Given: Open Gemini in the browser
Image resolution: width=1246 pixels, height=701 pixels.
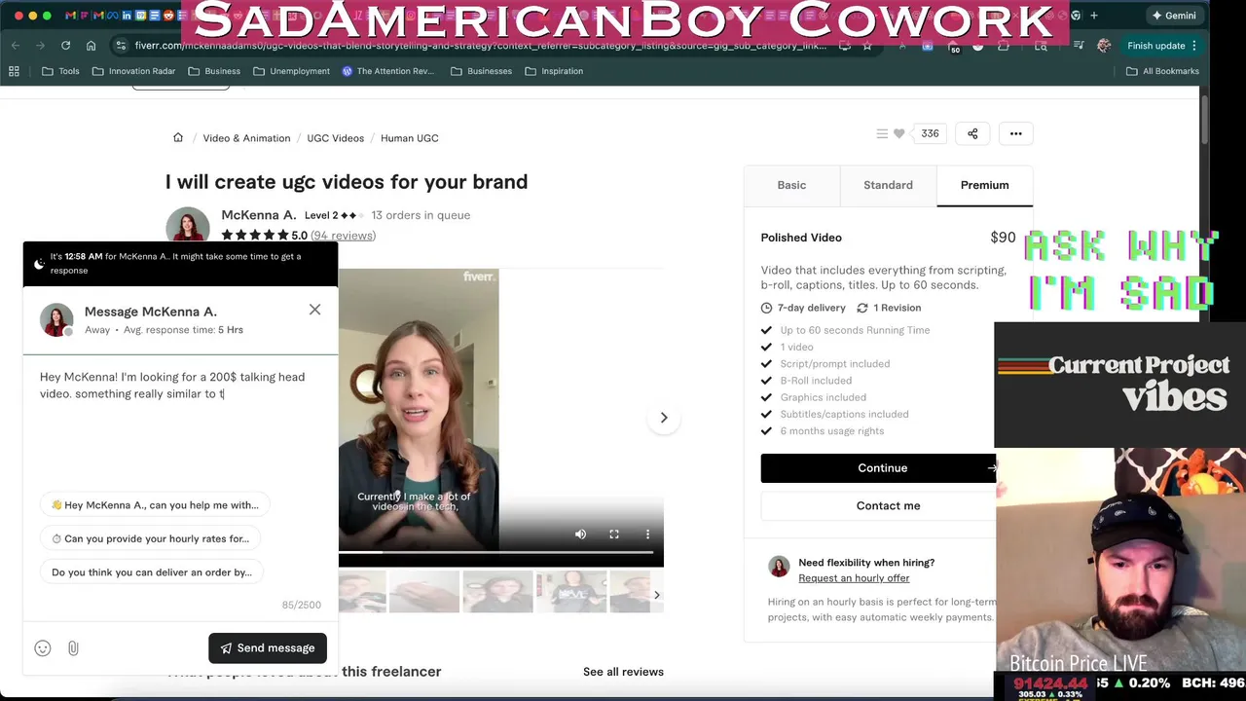Looking at the screenshot, I should coord(1173,16).
